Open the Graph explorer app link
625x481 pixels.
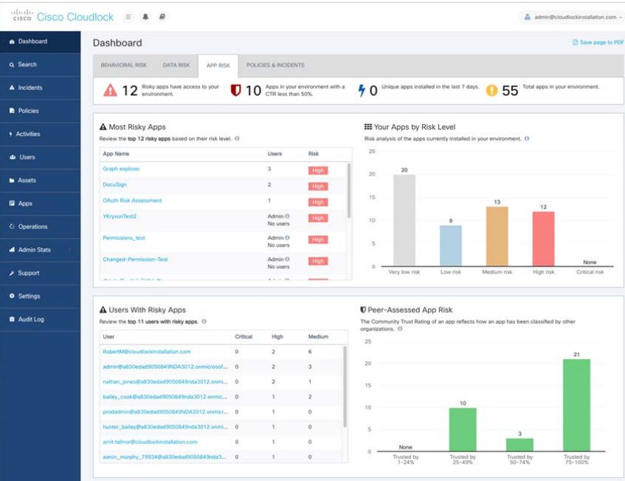tap(121, 169)
